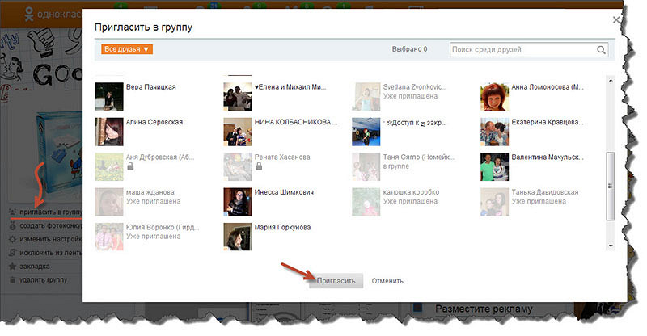Screen dimensions: 647x336
Task: Choose Мария Горкунова's photo
Action: [x=238, y=237]
